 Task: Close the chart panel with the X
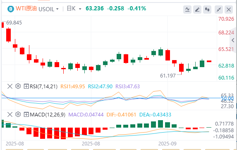[229, 10]
